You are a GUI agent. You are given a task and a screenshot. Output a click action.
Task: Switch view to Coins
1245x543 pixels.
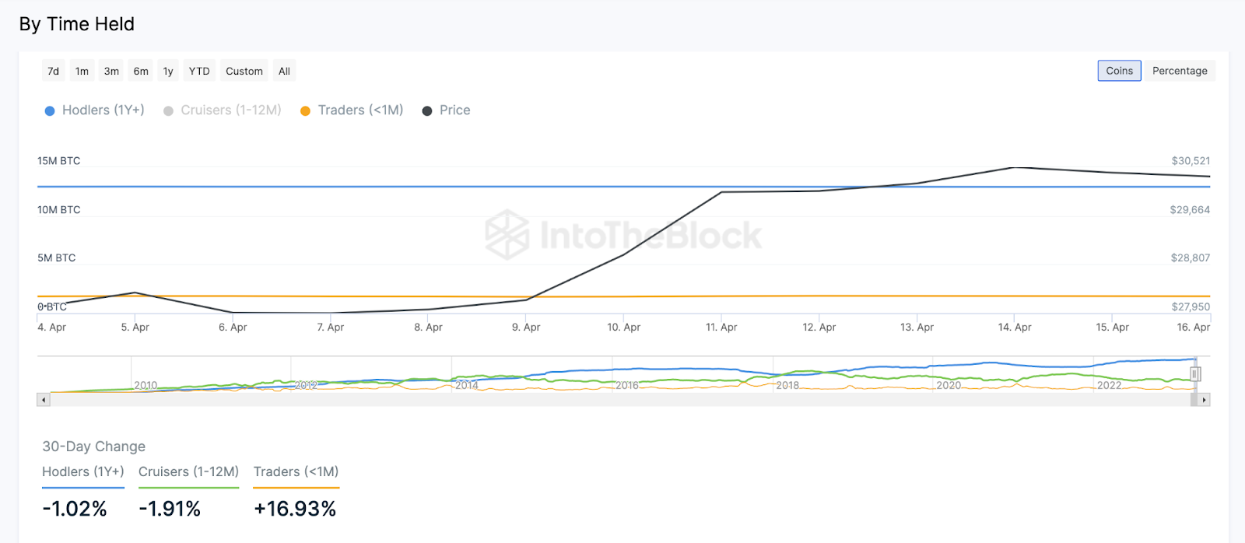click(x=1119, y=71)
